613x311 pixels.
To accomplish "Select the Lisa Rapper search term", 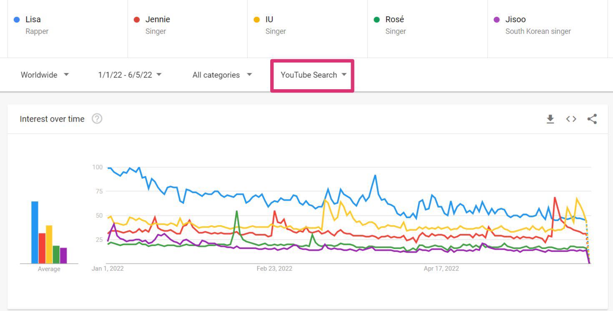I will (x=37, y=25).
